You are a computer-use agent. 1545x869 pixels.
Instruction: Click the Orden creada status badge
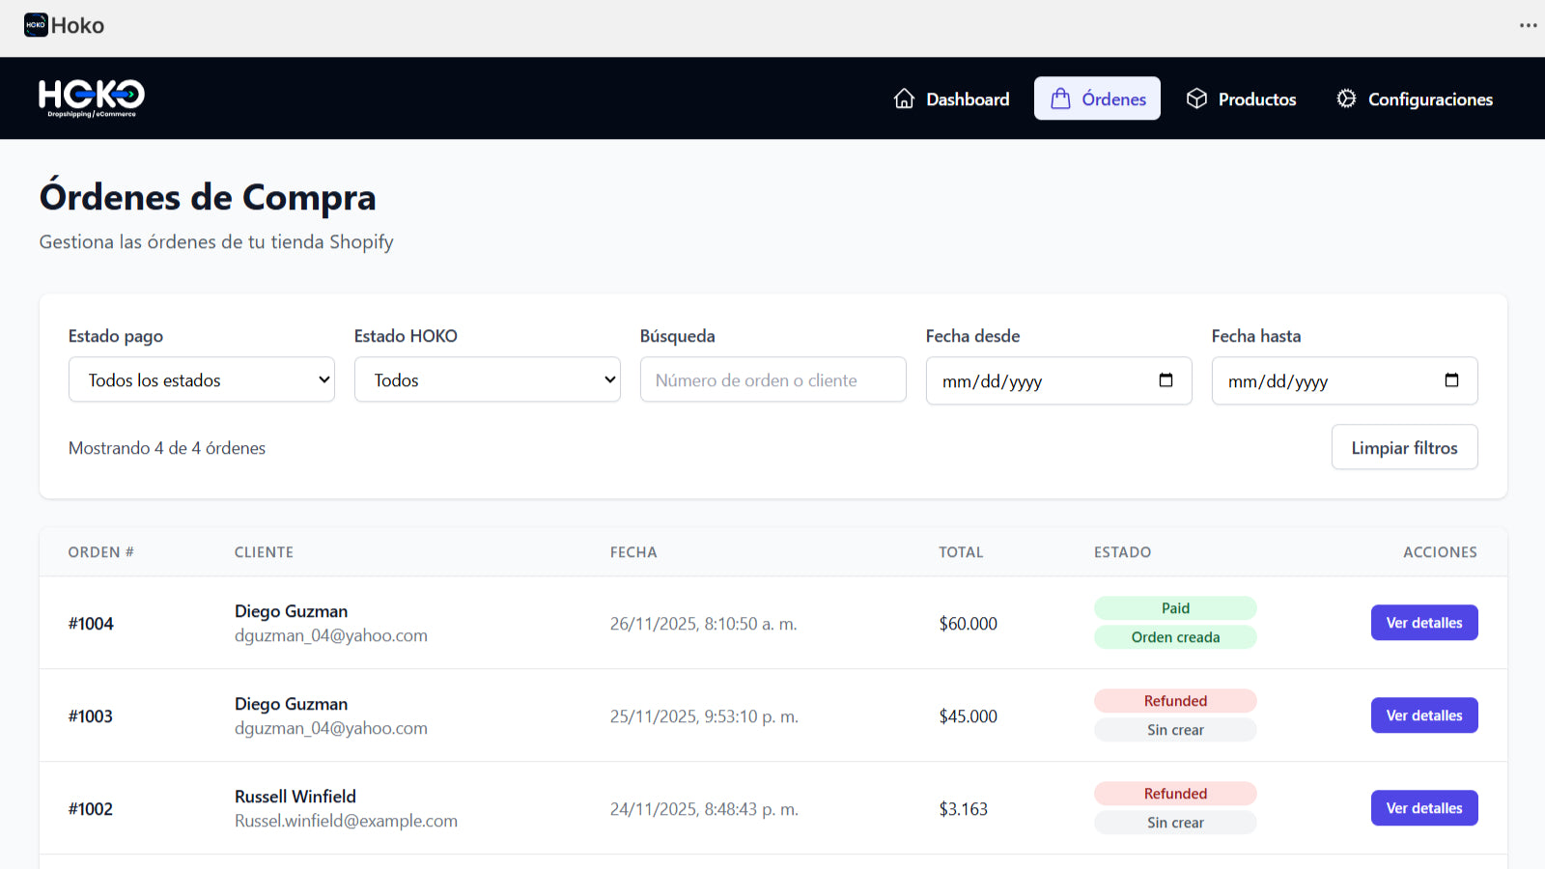pyautogui.click(x=1175, y=637)
